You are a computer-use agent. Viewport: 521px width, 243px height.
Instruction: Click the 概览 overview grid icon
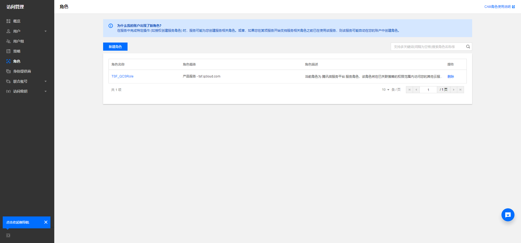pyautogui.click(x=8, y=21)
